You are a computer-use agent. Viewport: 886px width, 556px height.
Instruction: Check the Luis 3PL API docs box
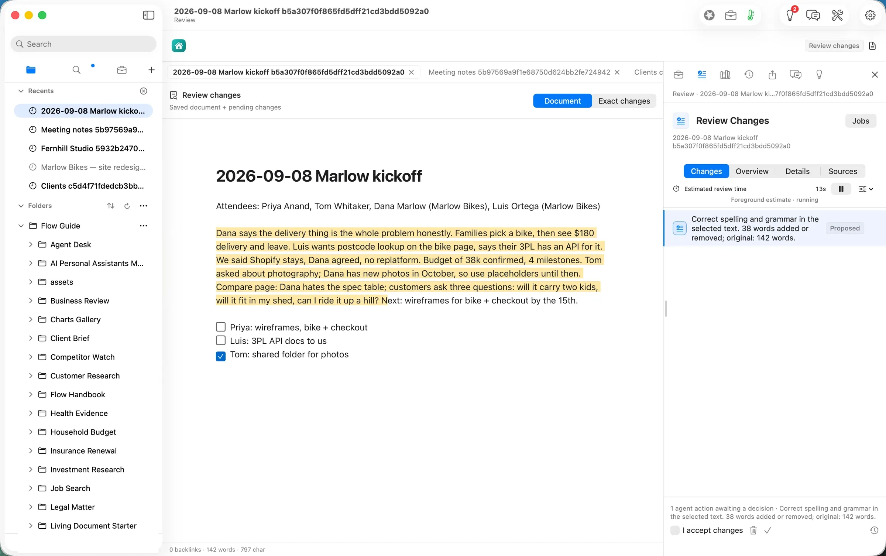click(x=221, y=340)
